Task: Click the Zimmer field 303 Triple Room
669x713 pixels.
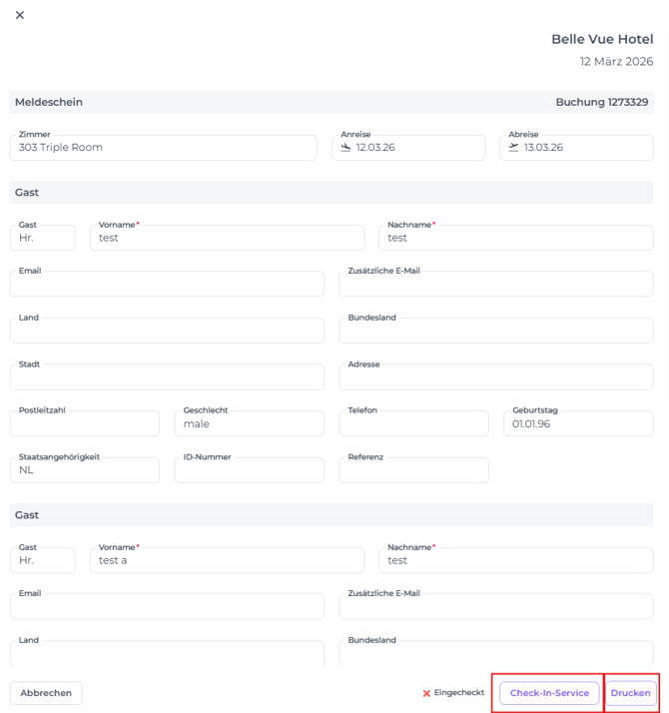Action: coord(164,148)
